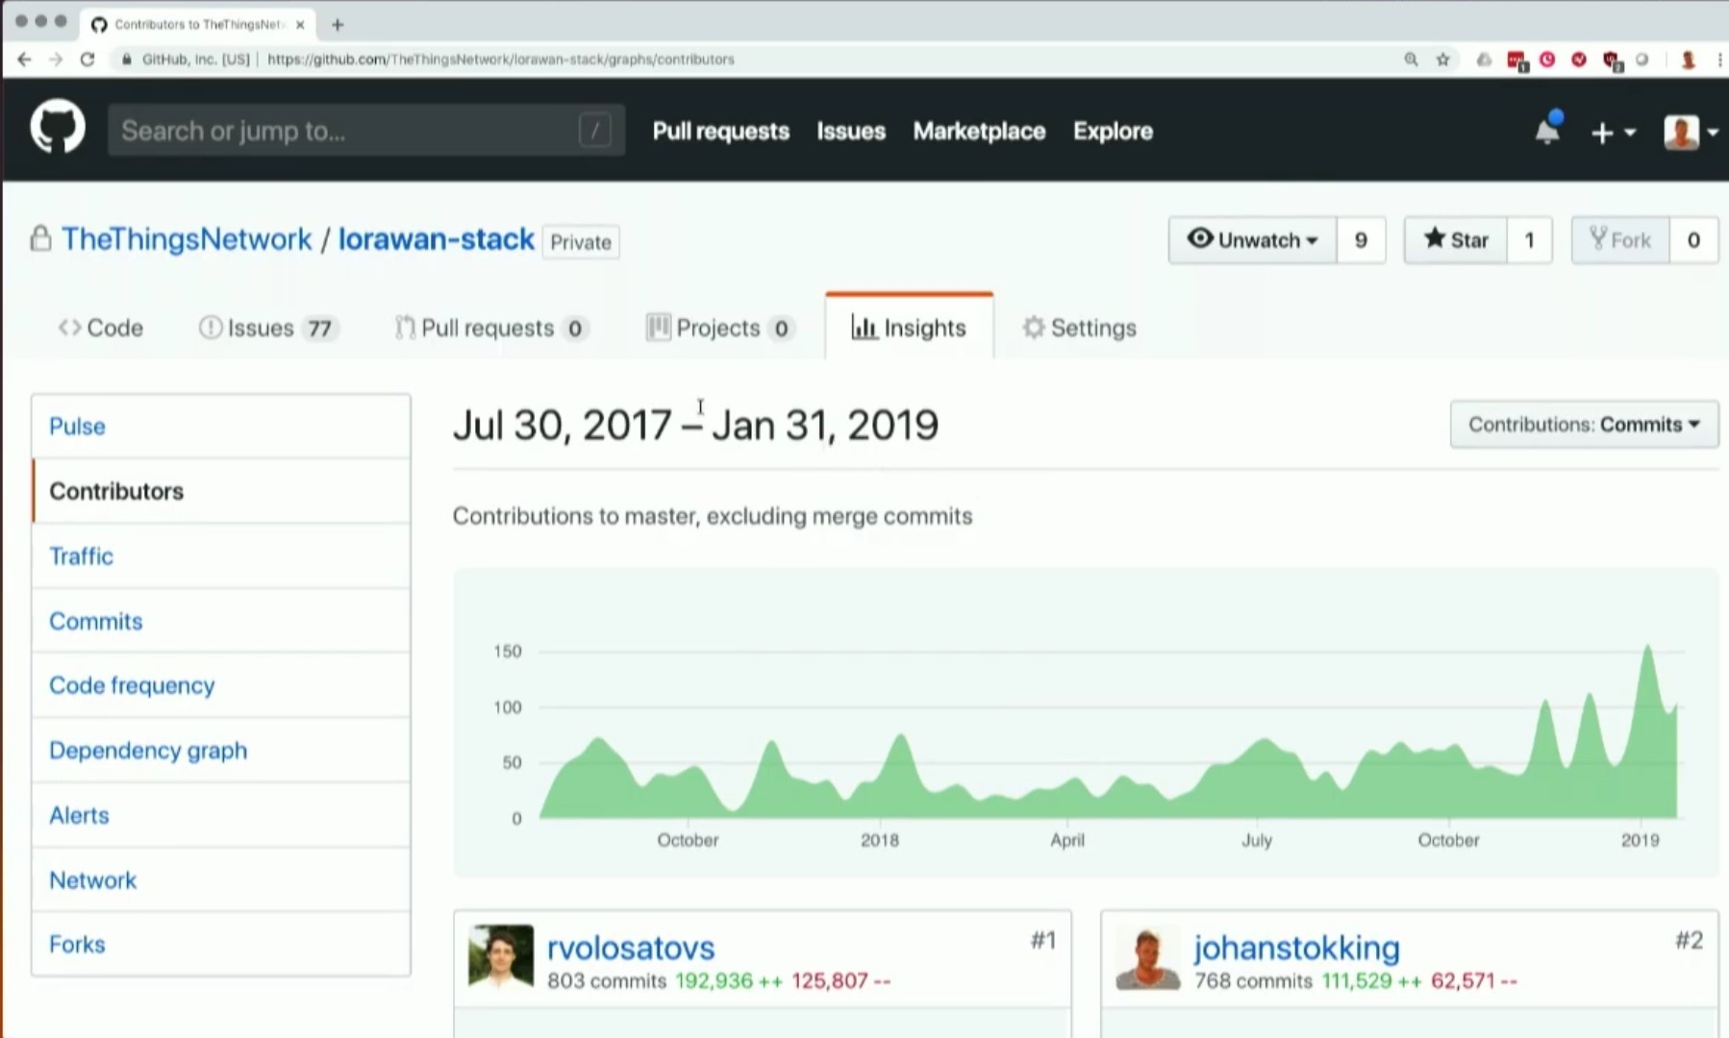Click the zoom magnifier in address bar
The image size is (1729, 1038).
(1411, 60)
